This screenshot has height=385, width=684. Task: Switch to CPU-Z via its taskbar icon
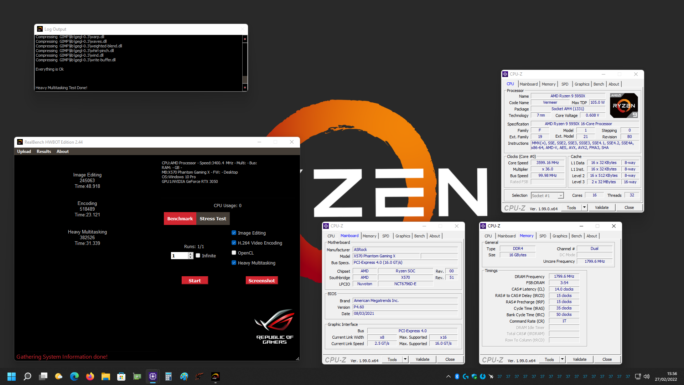(x=153, y=376)
